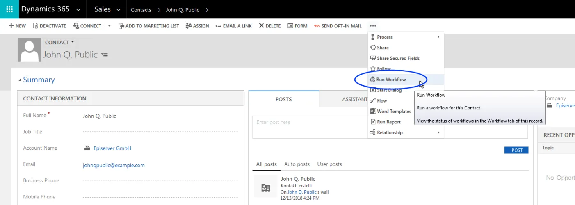Viewport: 575px width, 205px height.
Task: Click the Send Opt-In Mail icon
Action: pos(317,26)
